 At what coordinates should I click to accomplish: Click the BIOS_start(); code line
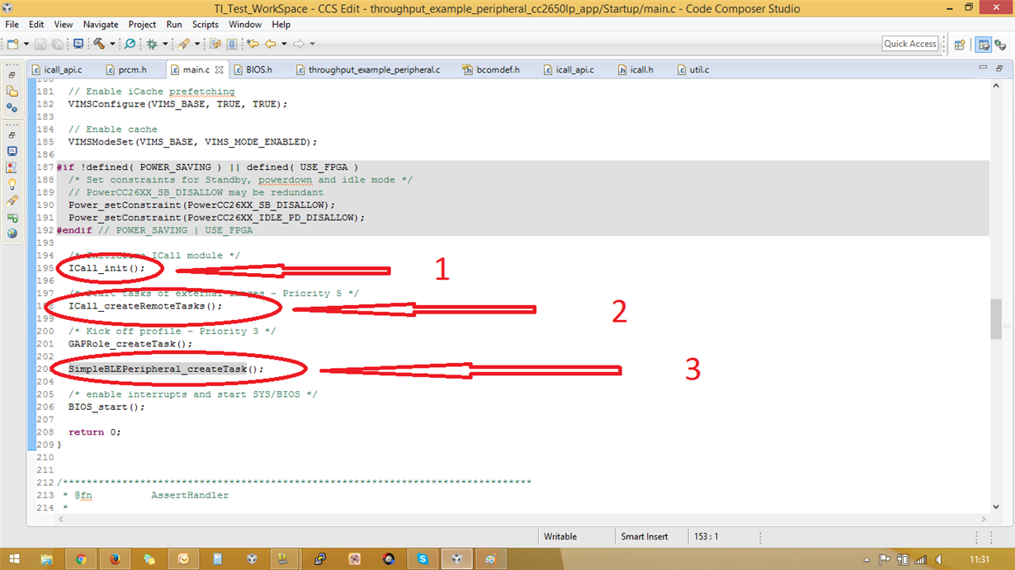coord(106,407)
